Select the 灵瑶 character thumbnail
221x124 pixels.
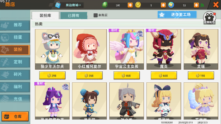pyautogui.click(x=201, y=49)
